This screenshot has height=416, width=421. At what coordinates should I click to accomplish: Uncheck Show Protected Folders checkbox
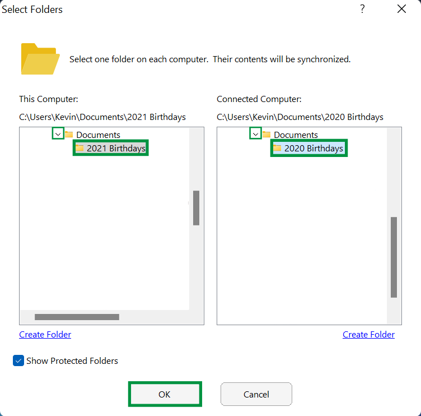click(18, 360)
